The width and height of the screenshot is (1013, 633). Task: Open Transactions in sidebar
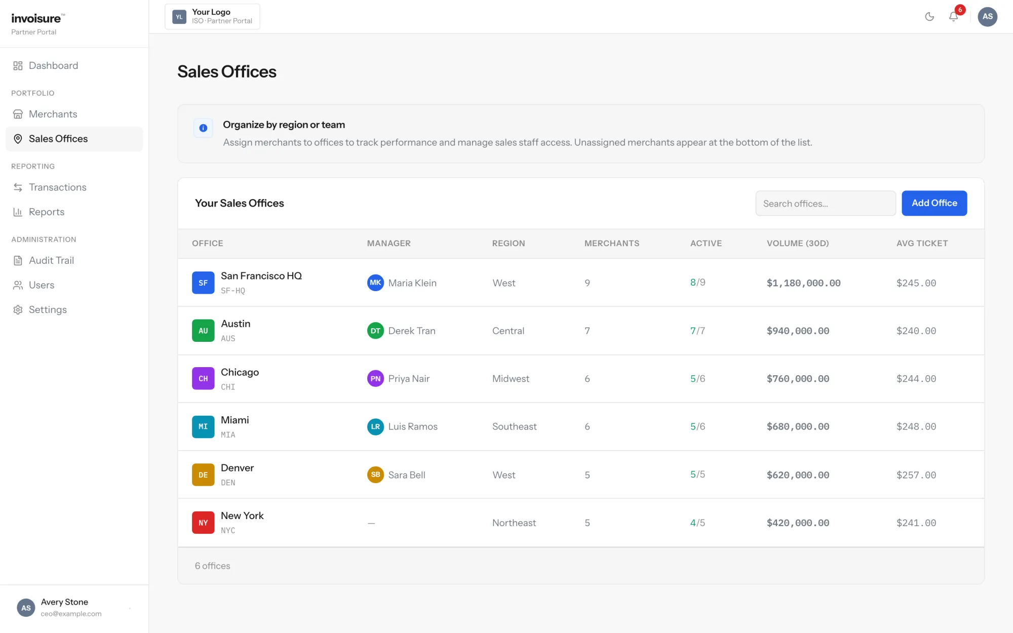74,187
